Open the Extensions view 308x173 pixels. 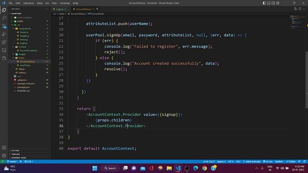(4, 42)
